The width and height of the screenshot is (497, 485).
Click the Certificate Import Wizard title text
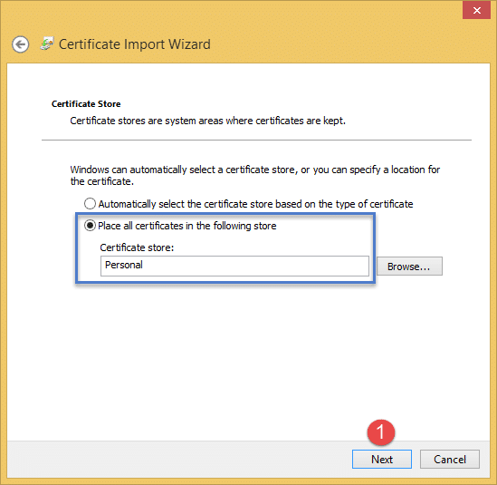coord(134,44)
